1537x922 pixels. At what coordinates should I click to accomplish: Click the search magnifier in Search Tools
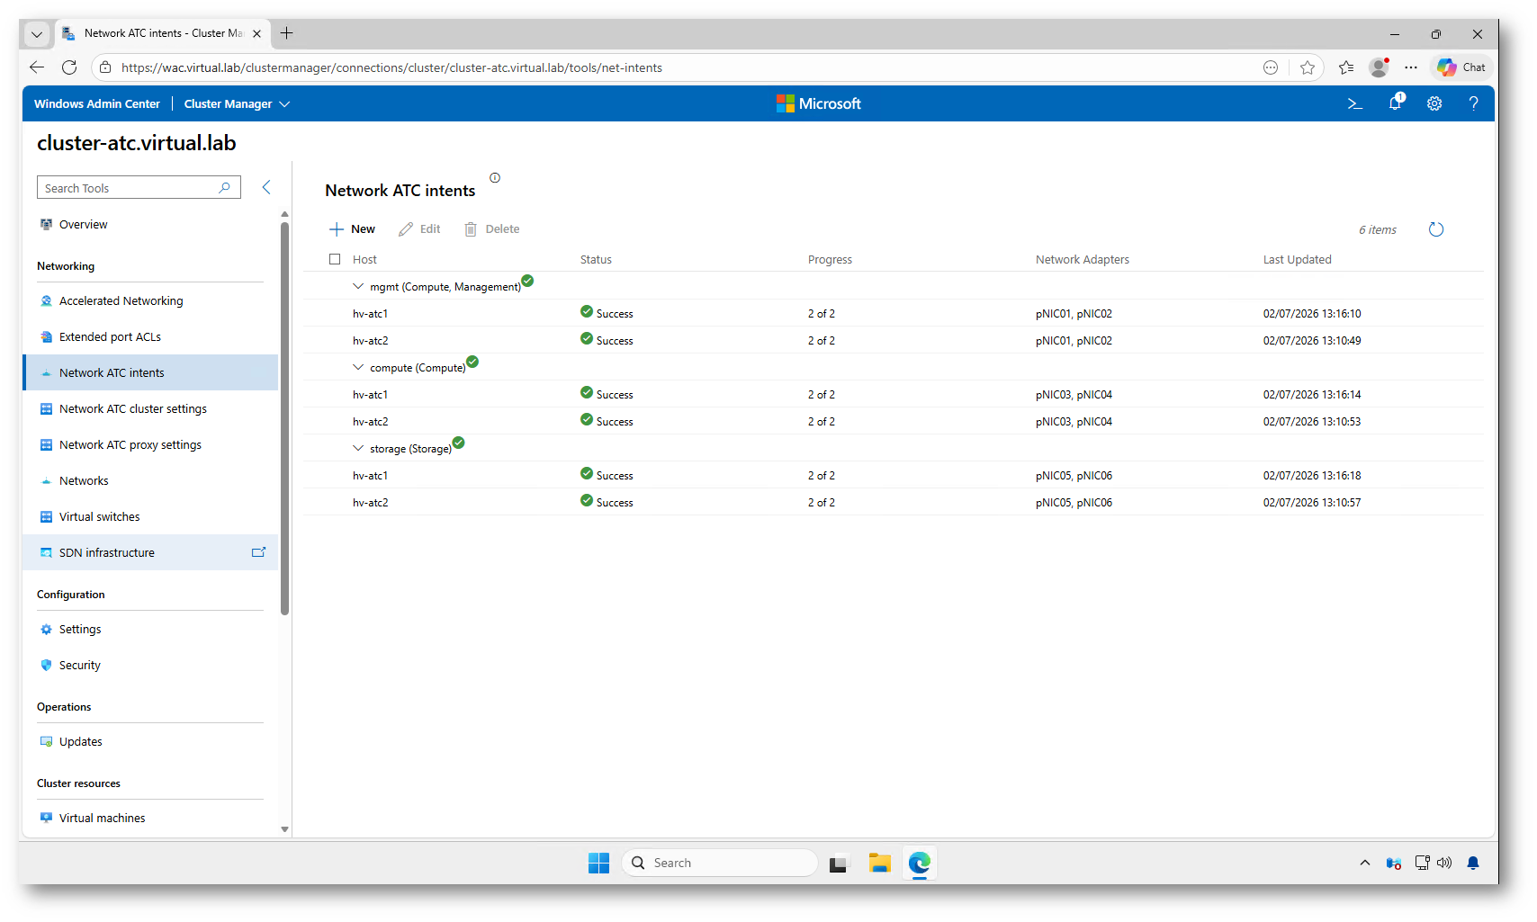(225, 187)
